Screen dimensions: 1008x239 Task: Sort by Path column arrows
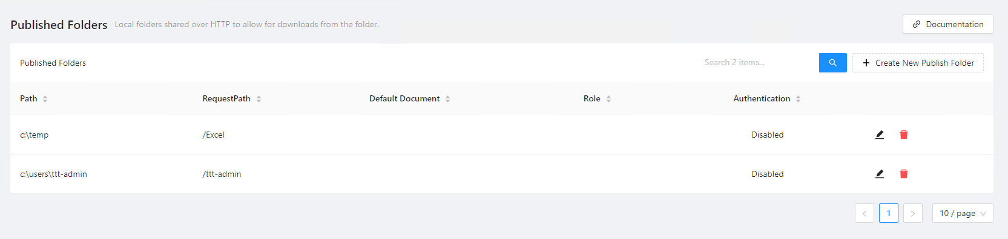45,99
